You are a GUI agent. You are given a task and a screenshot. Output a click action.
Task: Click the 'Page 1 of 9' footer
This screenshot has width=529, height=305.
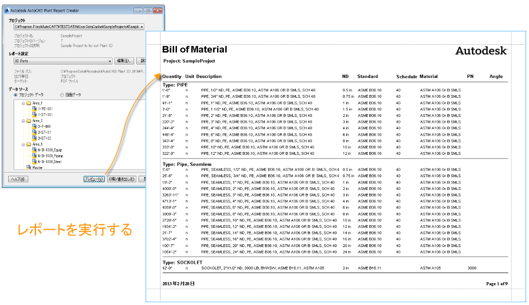497,284
